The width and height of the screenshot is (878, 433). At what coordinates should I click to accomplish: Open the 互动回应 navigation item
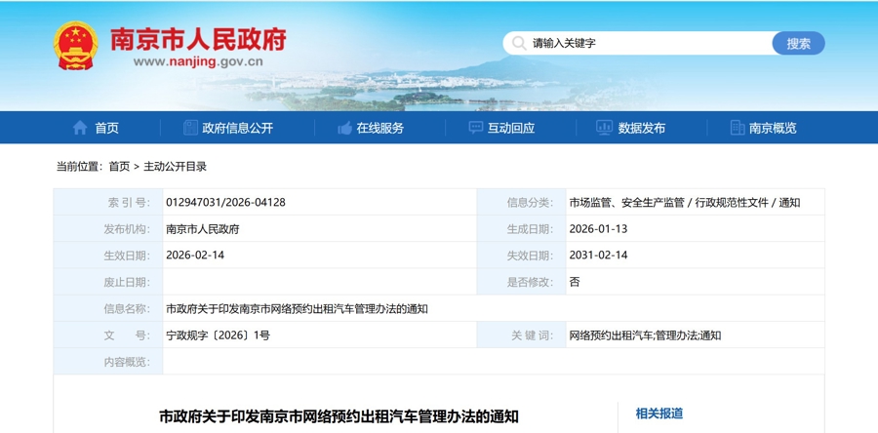click(511, 128)
